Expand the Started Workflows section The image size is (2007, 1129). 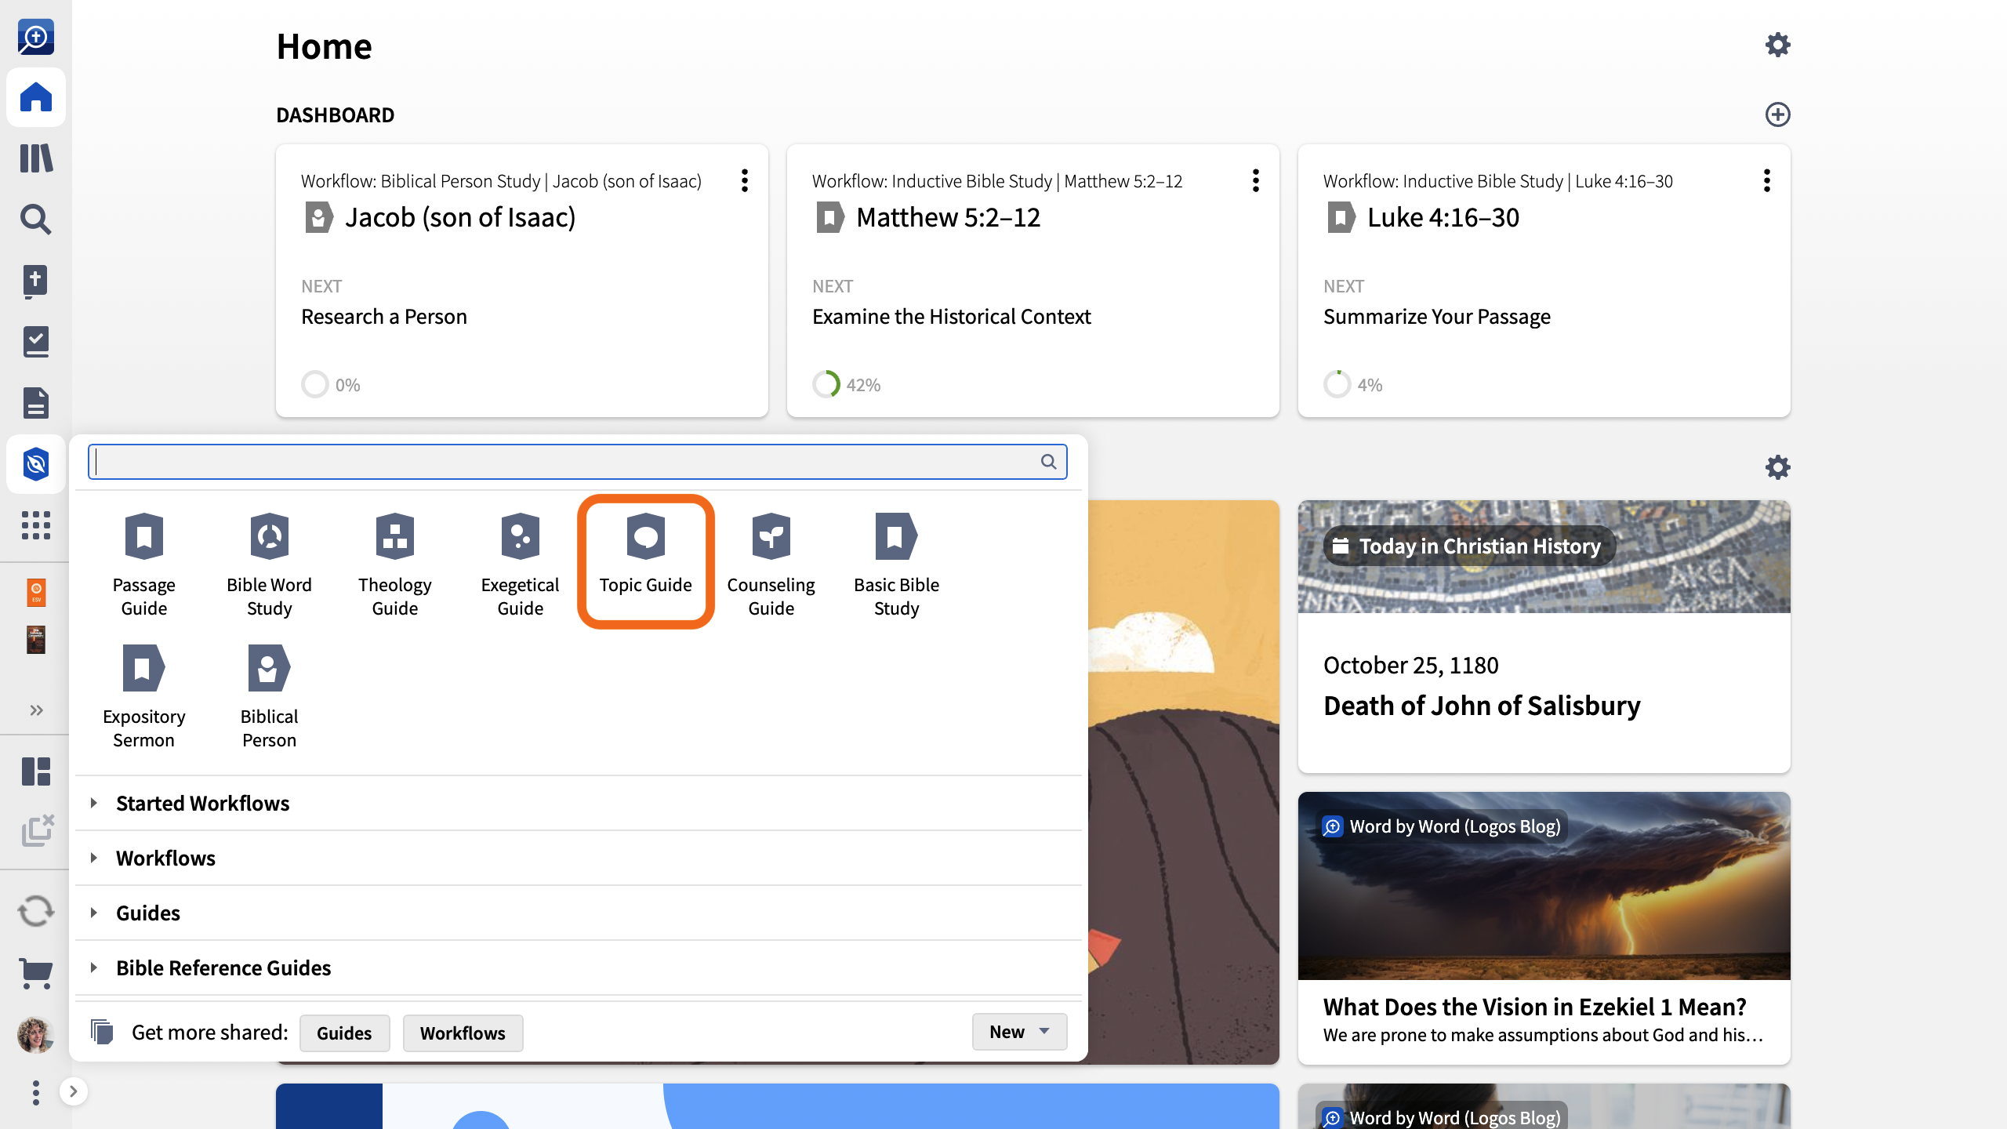click(579, 803)
